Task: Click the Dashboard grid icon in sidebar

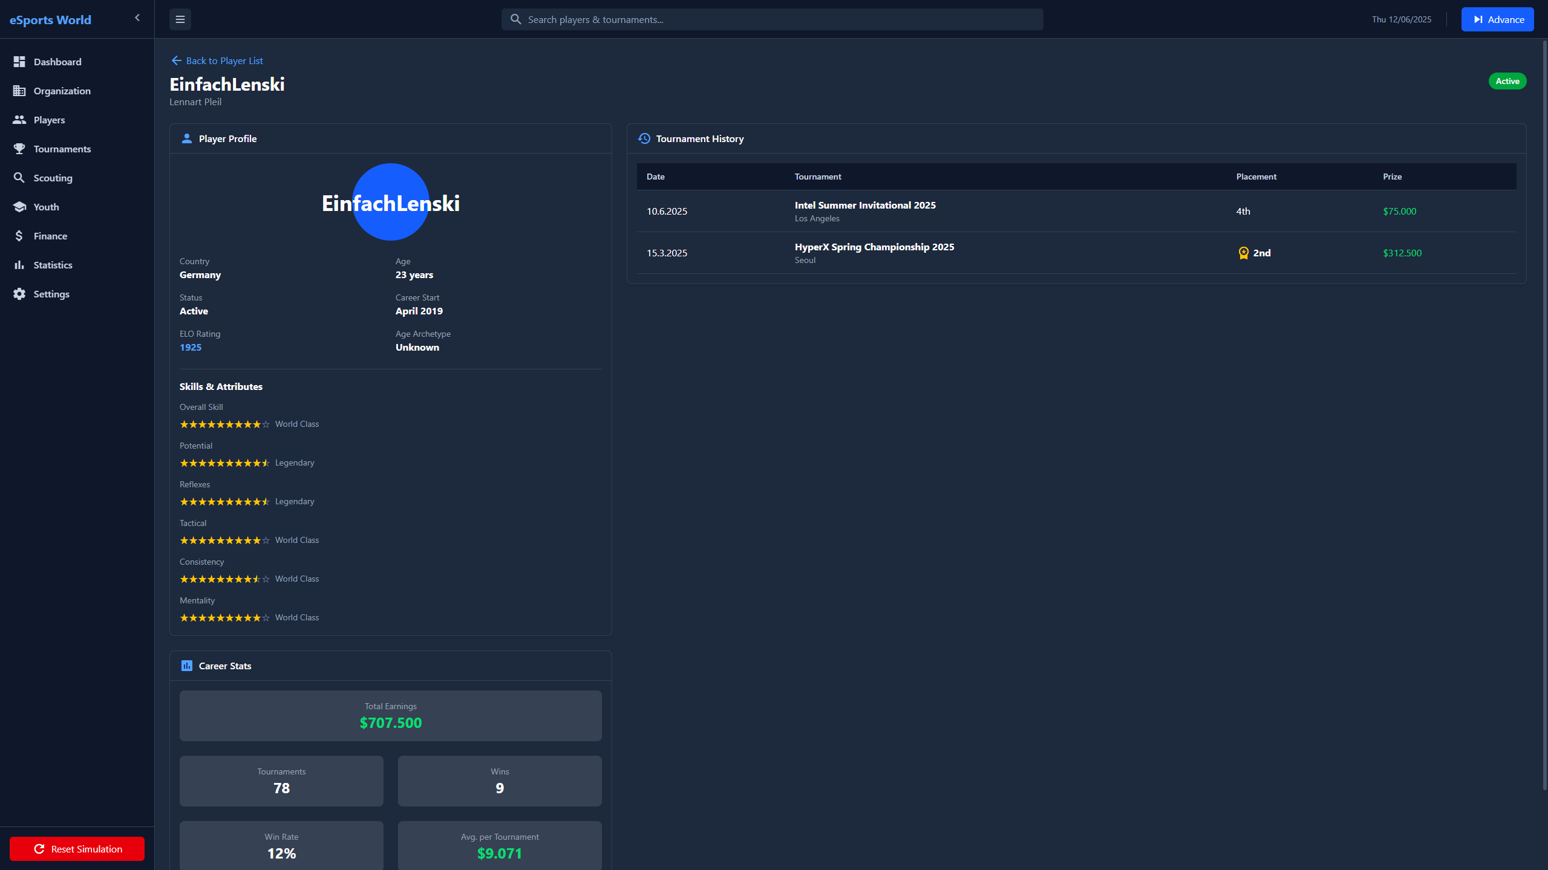Action: (x=19, y=62)
